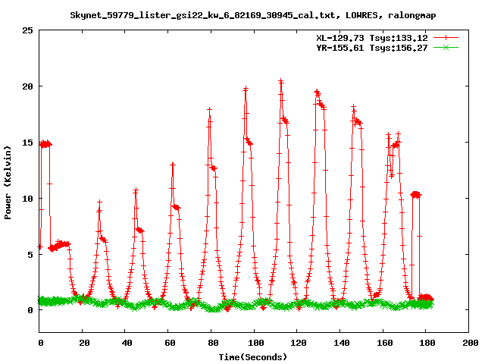The width and height of the screenshot is (485, 364).
Task: Click the red line sample in legend
Action: [x=446, y=37]
